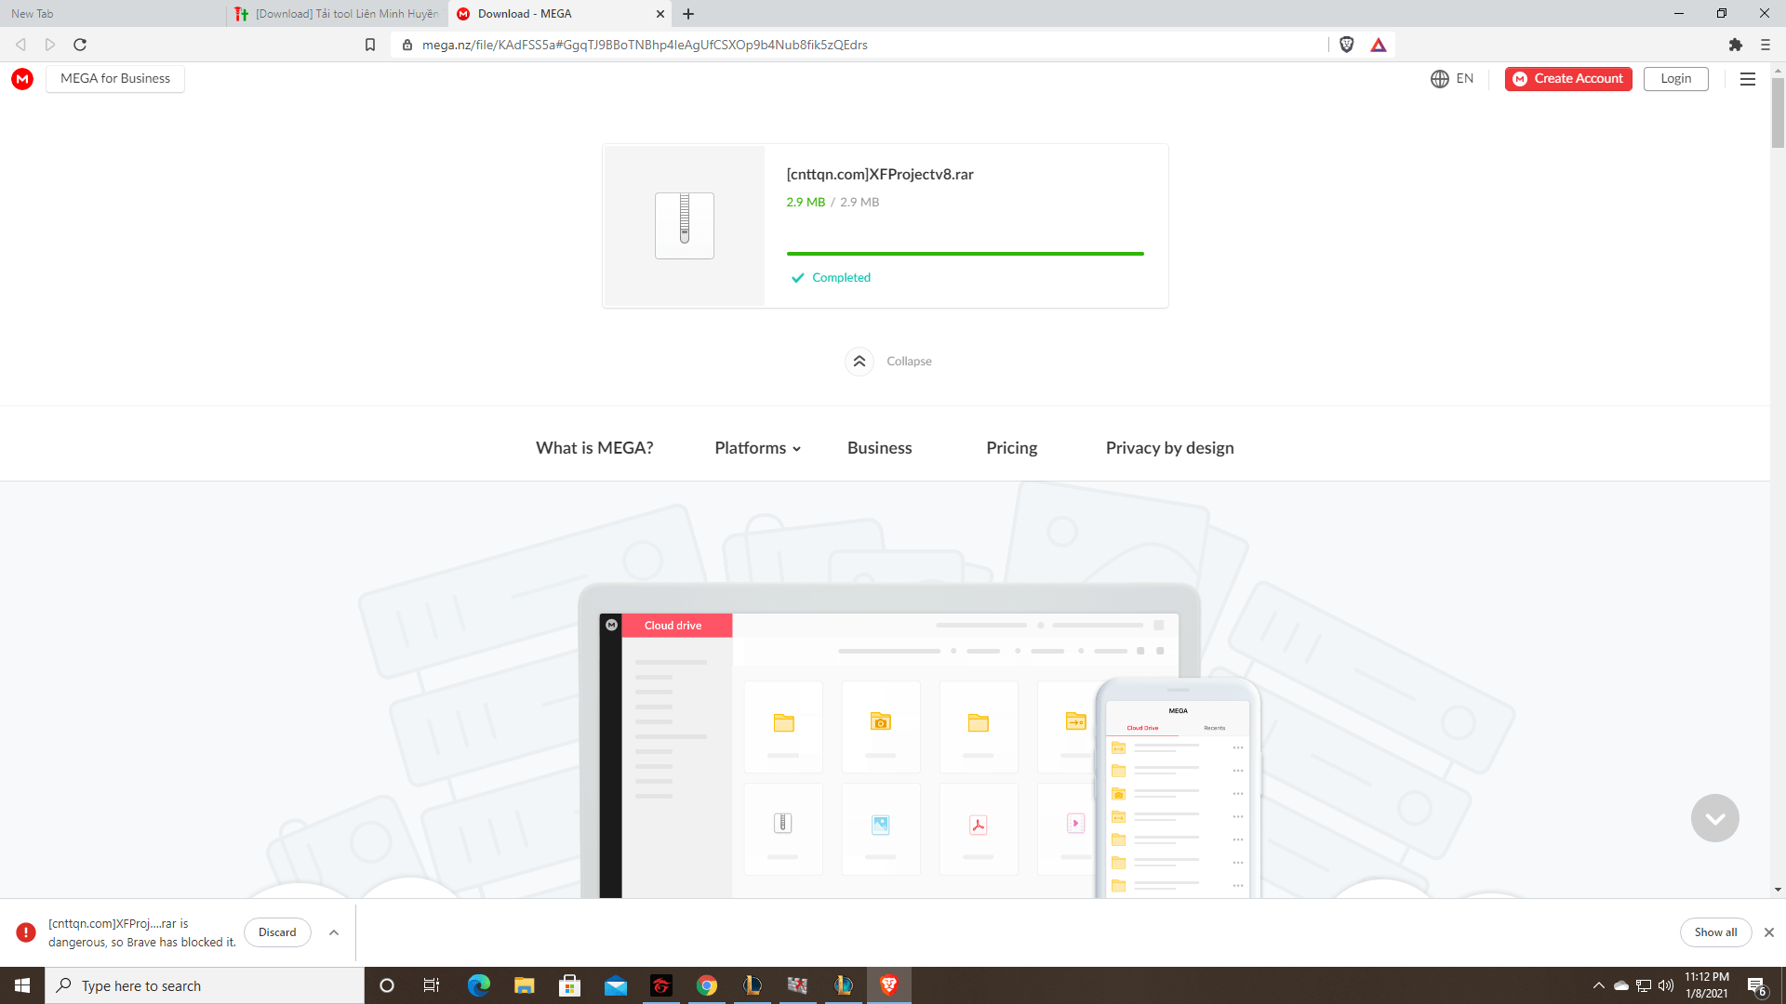Open the Windows notification center
This screenshot has height=1004, width=1786.
1757,985
